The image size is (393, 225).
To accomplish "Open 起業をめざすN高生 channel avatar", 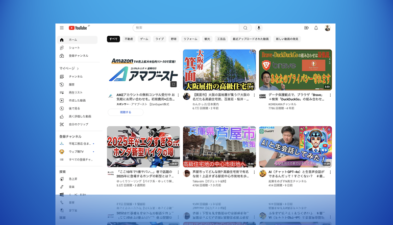I will [x=262, y=173].
